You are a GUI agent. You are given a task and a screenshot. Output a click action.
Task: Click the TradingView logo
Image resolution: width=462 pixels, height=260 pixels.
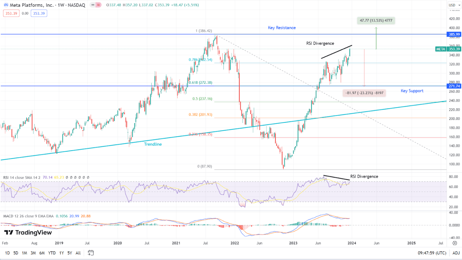tap(28, 233)
